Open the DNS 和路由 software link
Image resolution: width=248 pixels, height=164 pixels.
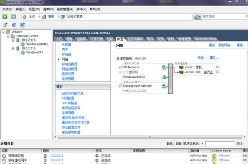click(69, 103)
